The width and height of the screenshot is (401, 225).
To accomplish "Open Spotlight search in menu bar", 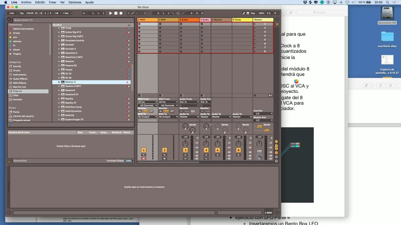I will pos(388,2).
